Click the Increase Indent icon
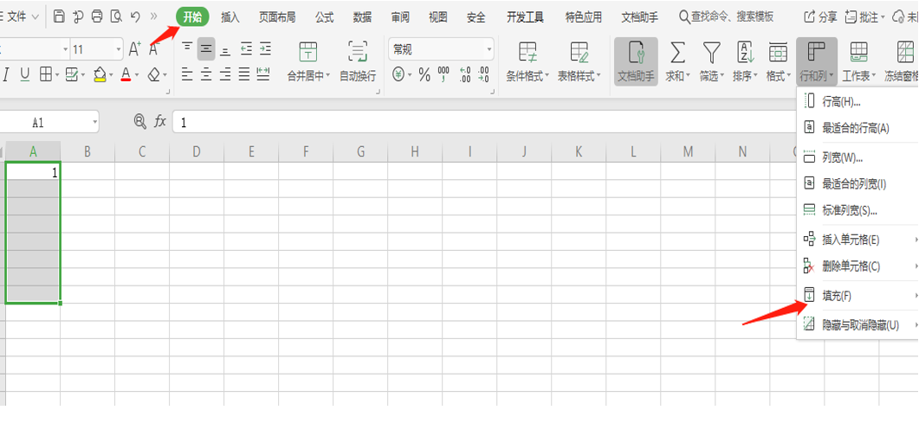 (x=266, y=49)
